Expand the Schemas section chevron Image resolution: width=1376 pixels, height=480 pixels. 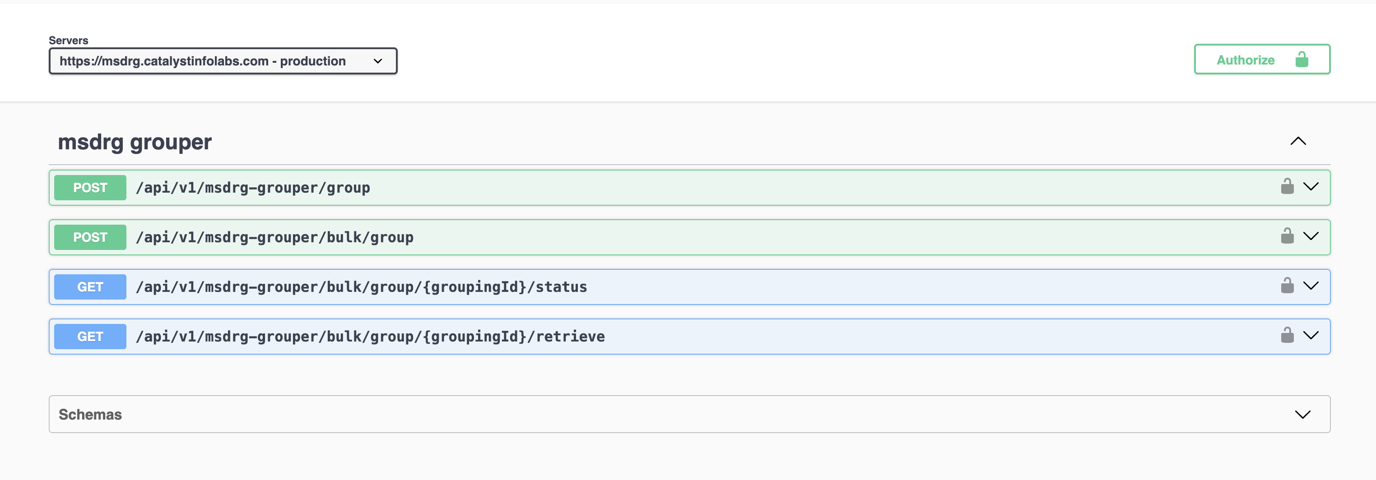click(1302, 414)
